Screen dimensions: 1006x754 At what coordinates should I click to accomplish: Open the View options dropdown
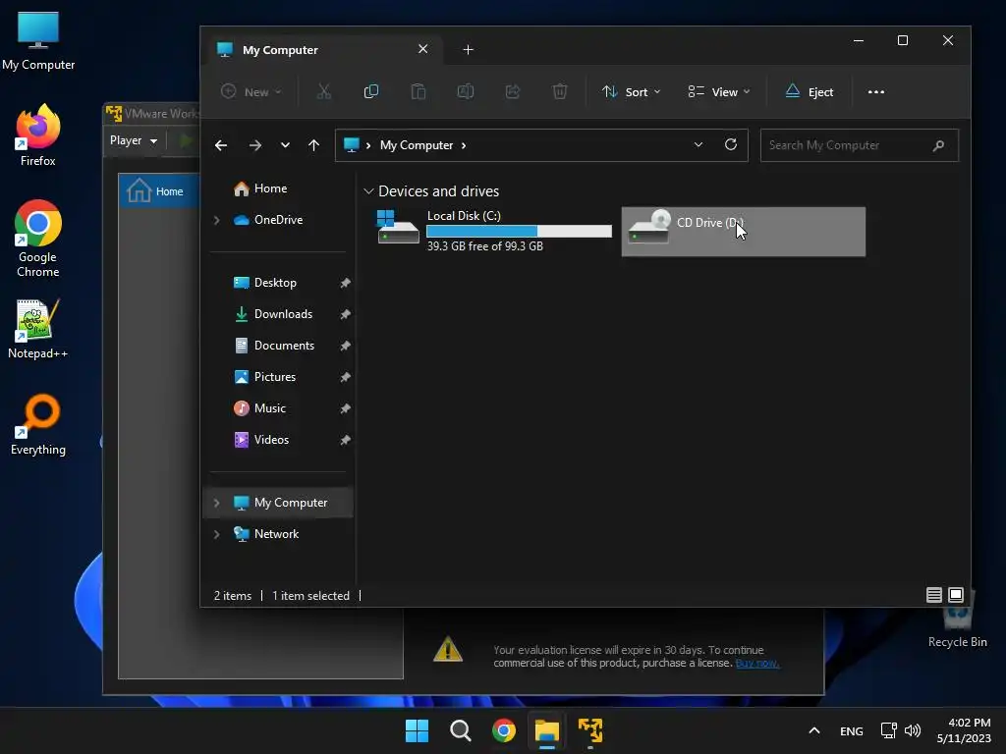coord(718,91)
